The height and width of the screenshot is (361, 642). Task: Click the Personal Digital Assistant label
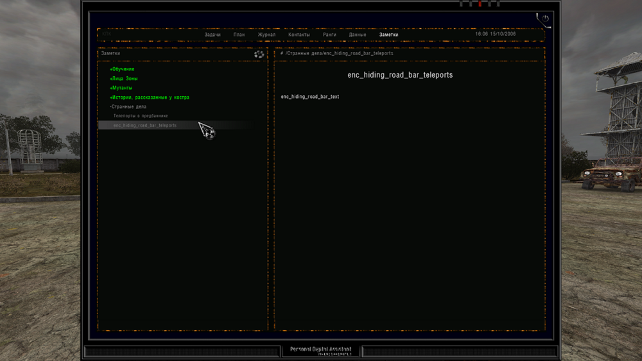pos(320,349)
